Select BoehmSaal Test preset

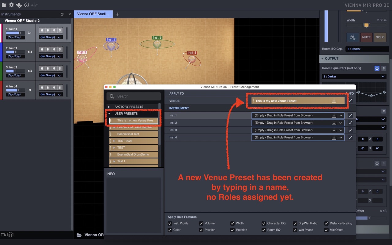(134, 134)
